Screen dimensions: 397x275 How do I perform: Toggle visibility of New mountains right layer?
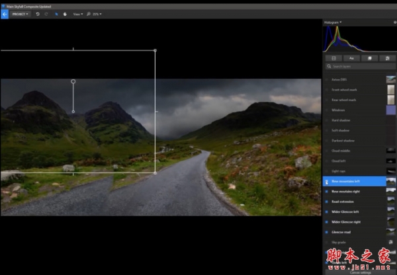(x=327, y=191)
